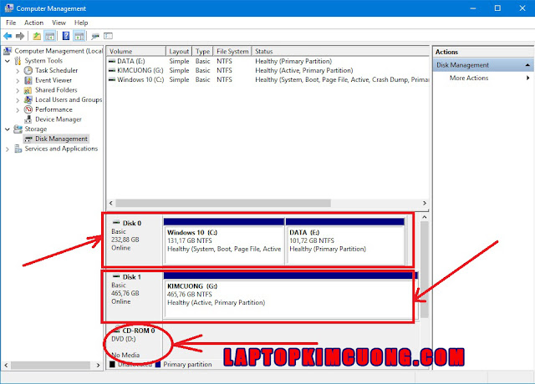Click the Disk 0 label box
Viewport: 535px width, 384px height.
click(134, 240)
